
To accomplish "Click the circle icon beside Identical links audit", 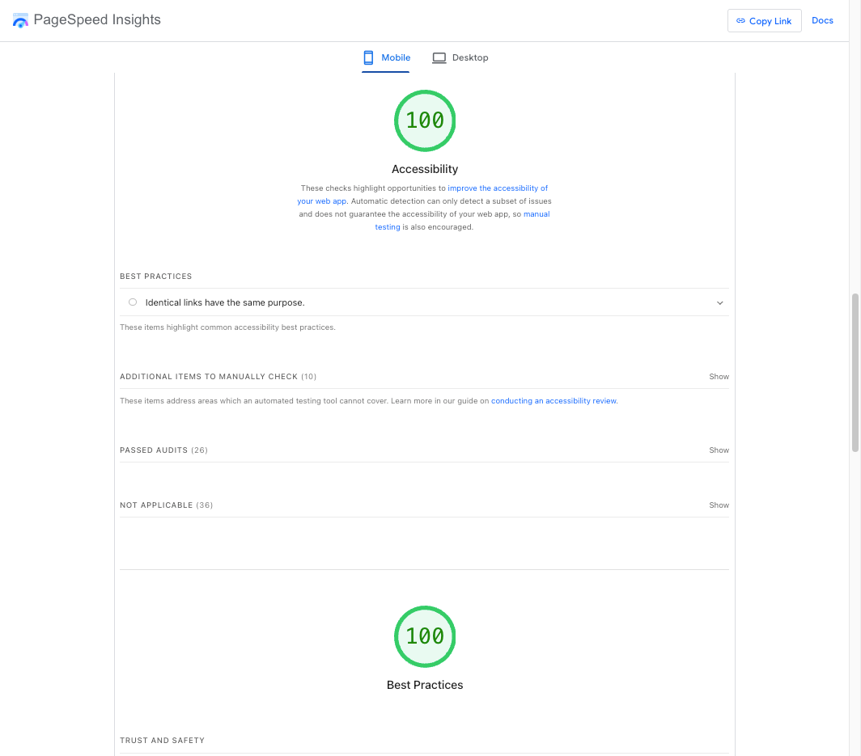I will [133, 302].
